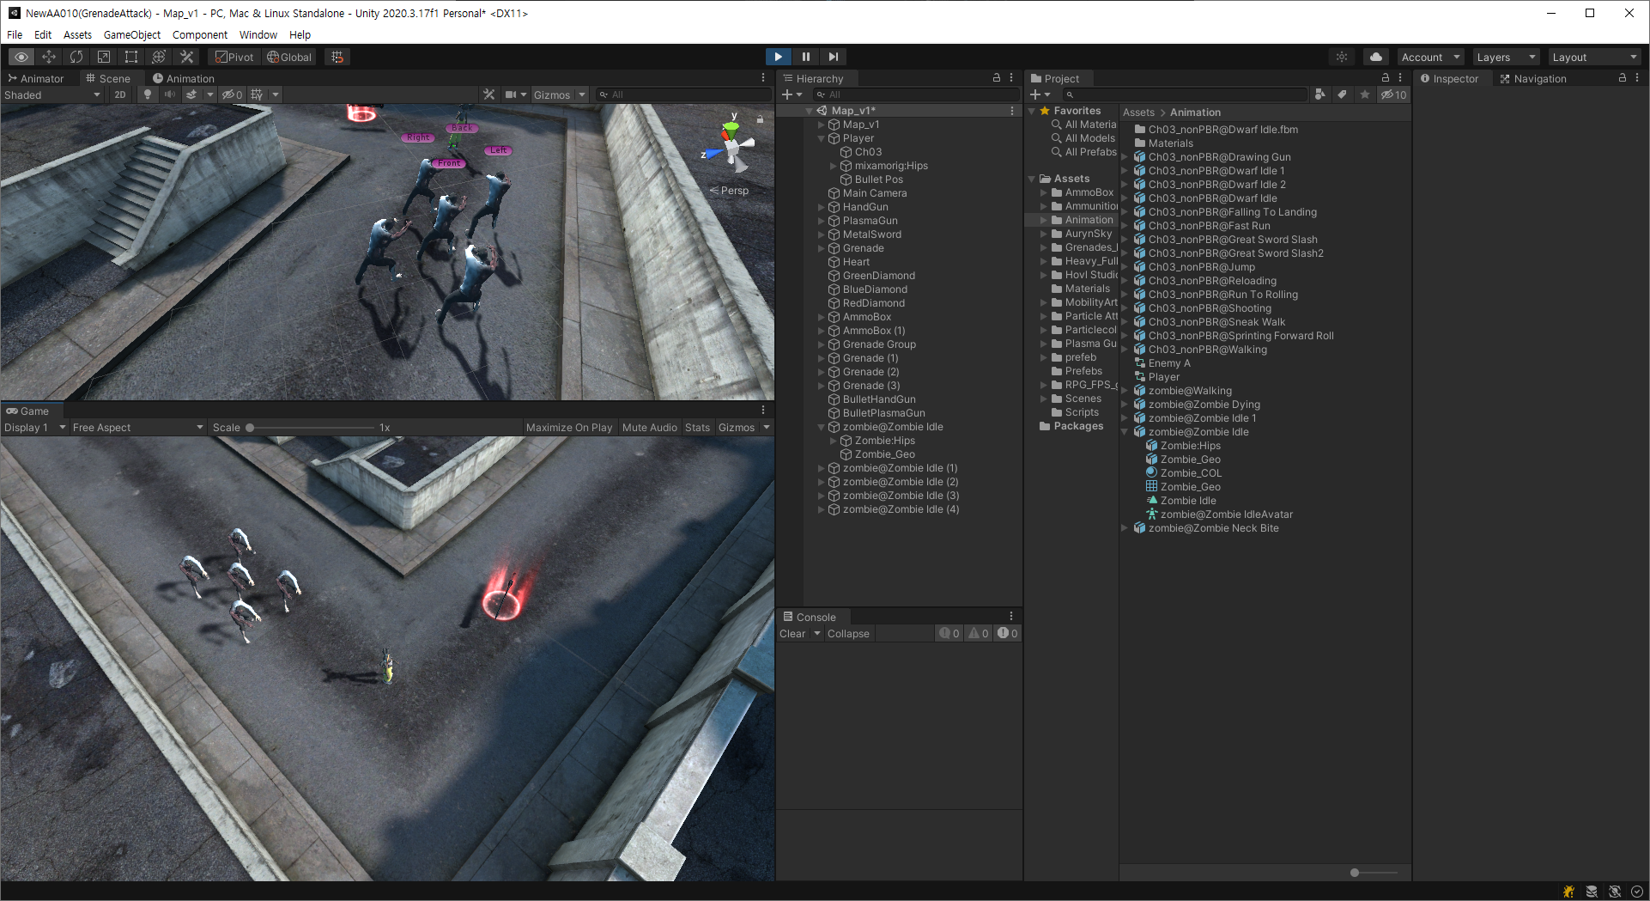The image size is (1650, 901).
Task: Toggle scene effects (skybox) icon
Action: [192, 94]
